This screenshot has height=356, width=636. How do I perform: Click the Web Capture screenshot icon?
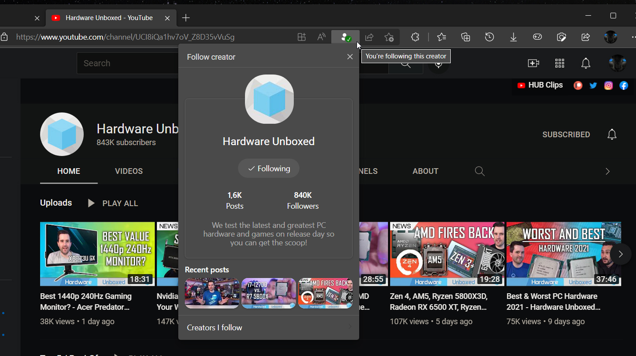(x=561, y=37)
